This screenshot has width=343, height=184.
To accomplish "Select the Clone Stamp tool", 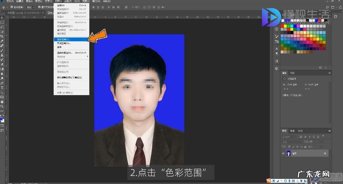I will [2, 55].
